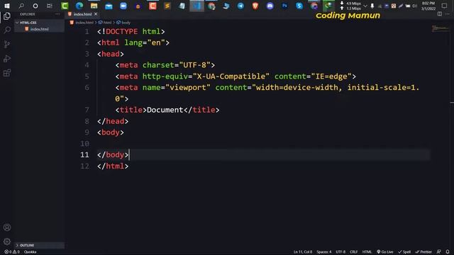
Task: Click the Quokka status bar item
Action: (30, 252)
